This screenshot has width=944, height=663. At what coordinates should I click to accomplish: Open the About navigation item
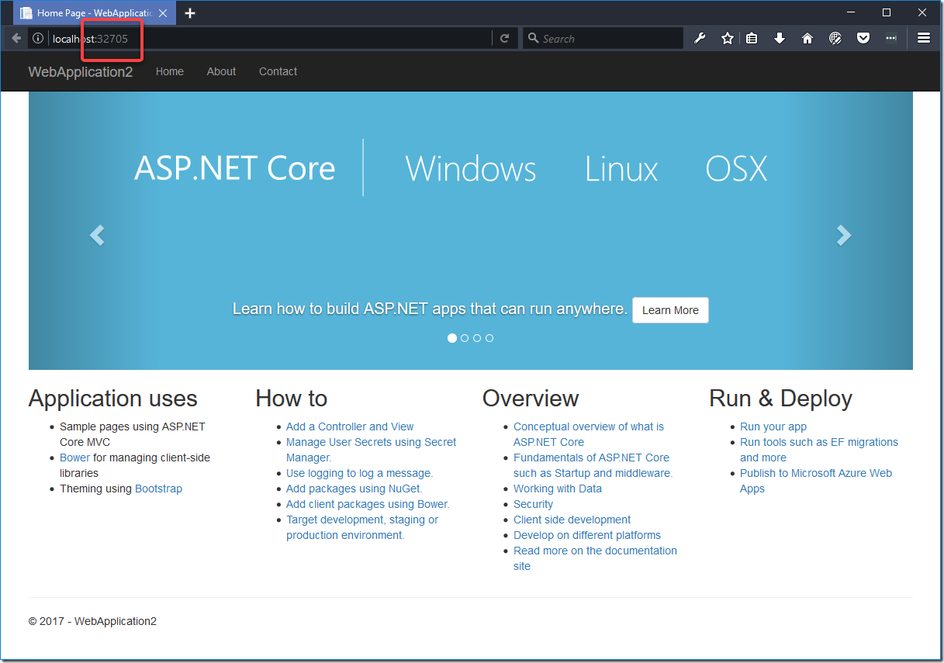pos(221,71)
